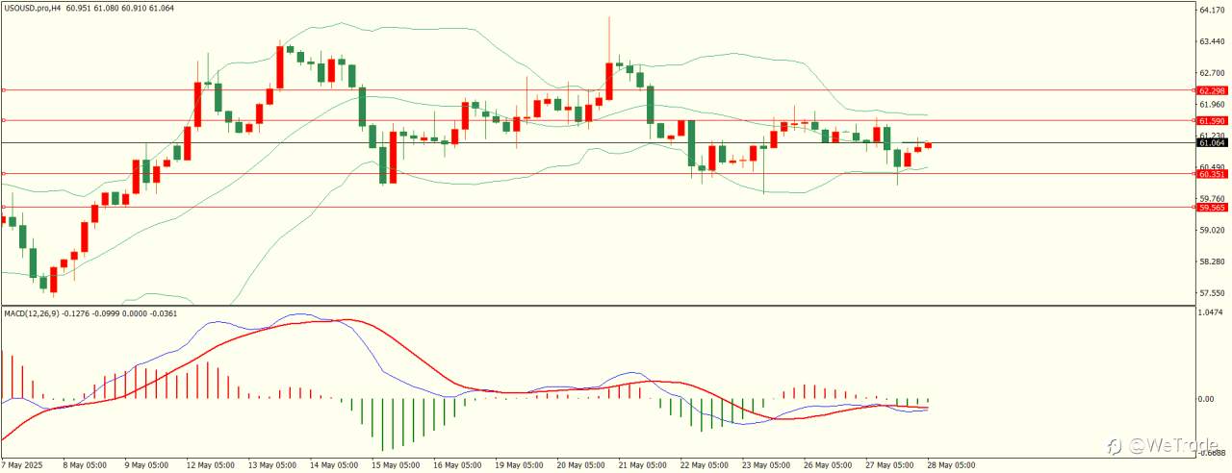Select the 59.565 red price label

pos(1211,207)
